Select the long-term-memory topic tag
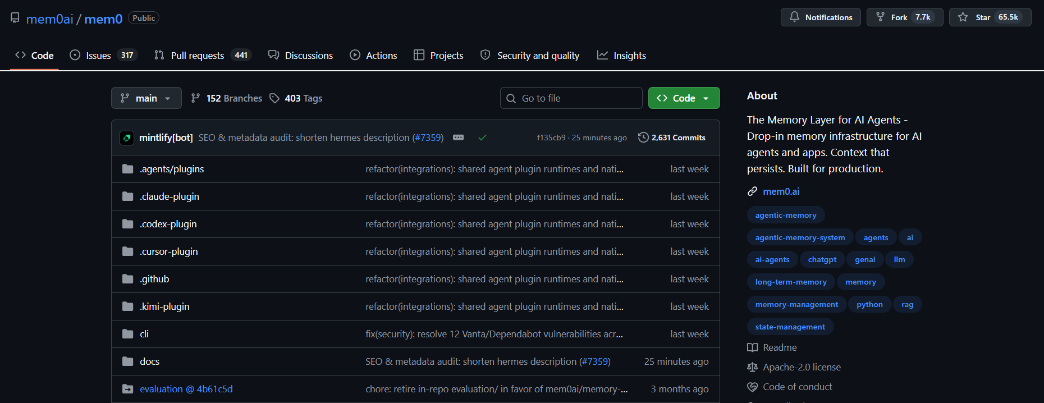Image resolution: width=1044 pixels, height=403 pixels. pos(791,282)
